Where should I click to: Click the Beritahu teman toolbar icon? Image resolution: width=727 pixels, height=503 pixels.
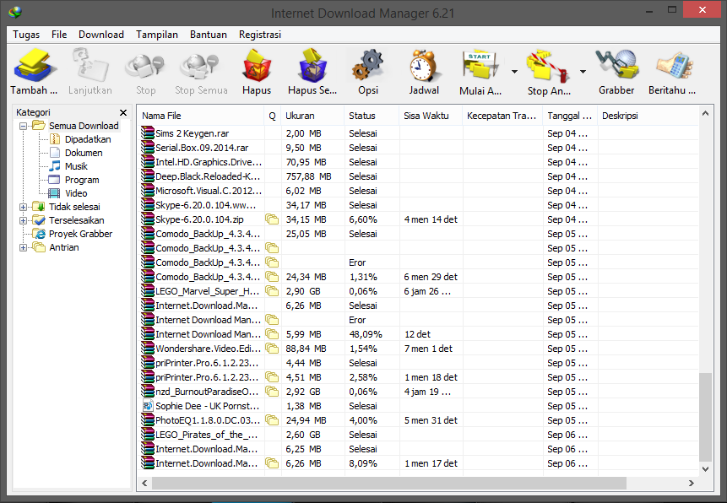(x=674, y=66)
